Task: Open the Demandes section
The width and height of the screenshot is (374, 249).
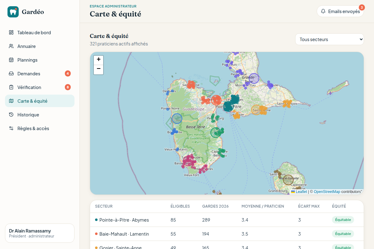Action: [40, 73]
